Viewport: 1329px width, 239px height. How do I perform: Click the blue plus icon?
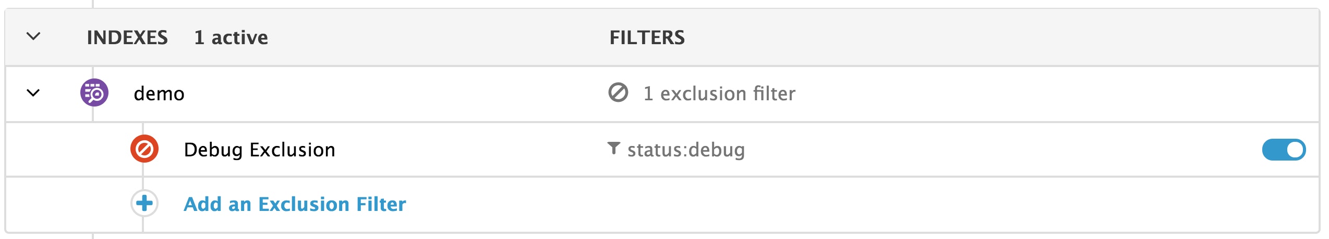[x=144, y=203]
